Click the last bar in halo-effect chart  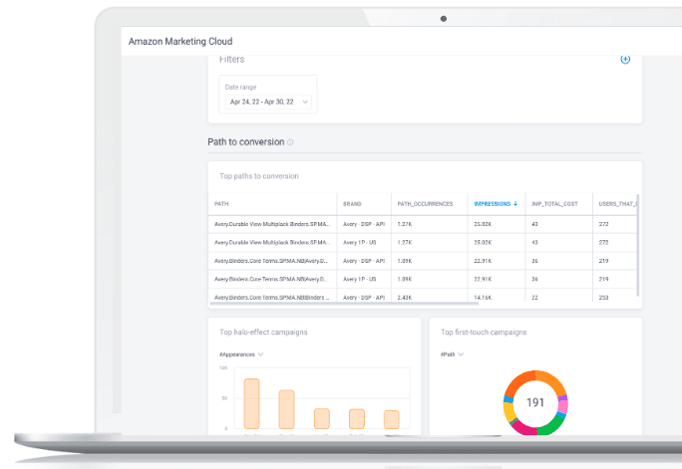coord(392,420)
